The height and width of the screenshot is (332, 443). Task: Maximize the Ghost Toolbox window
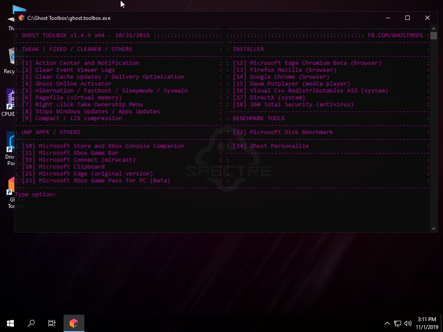tap(408, 18)
